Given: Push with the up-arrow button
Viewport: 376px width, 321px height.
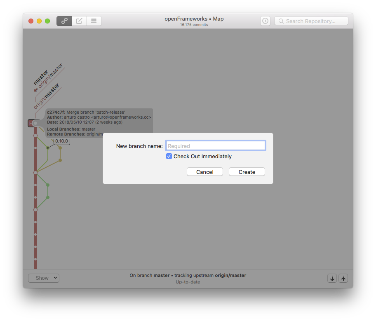Looking at the screenshot, I should pyautogui.click(x=343, y=278).
